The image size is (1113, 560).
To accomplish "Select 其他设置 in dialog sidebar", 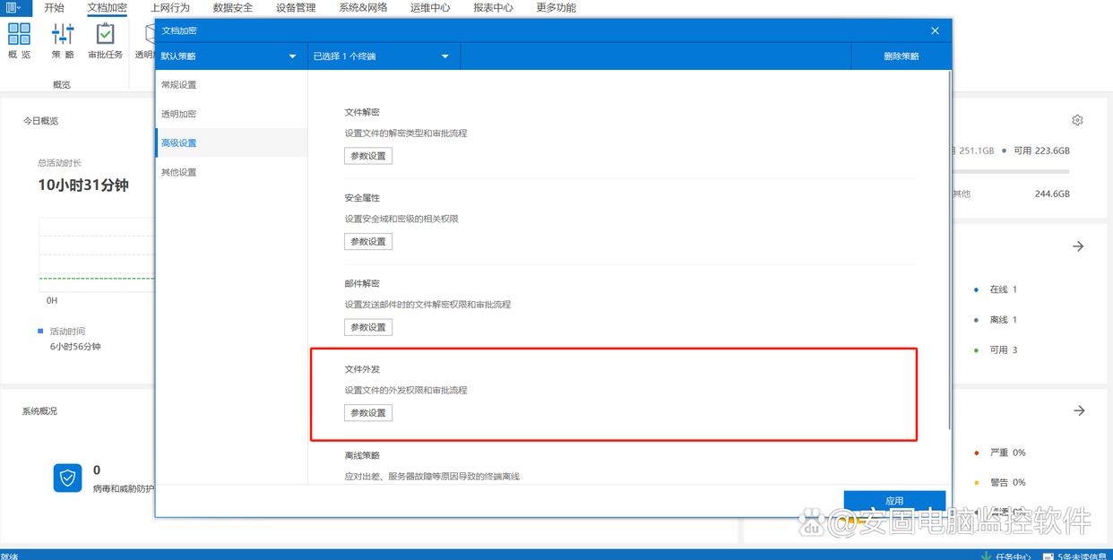I will [x=231, y=172].
